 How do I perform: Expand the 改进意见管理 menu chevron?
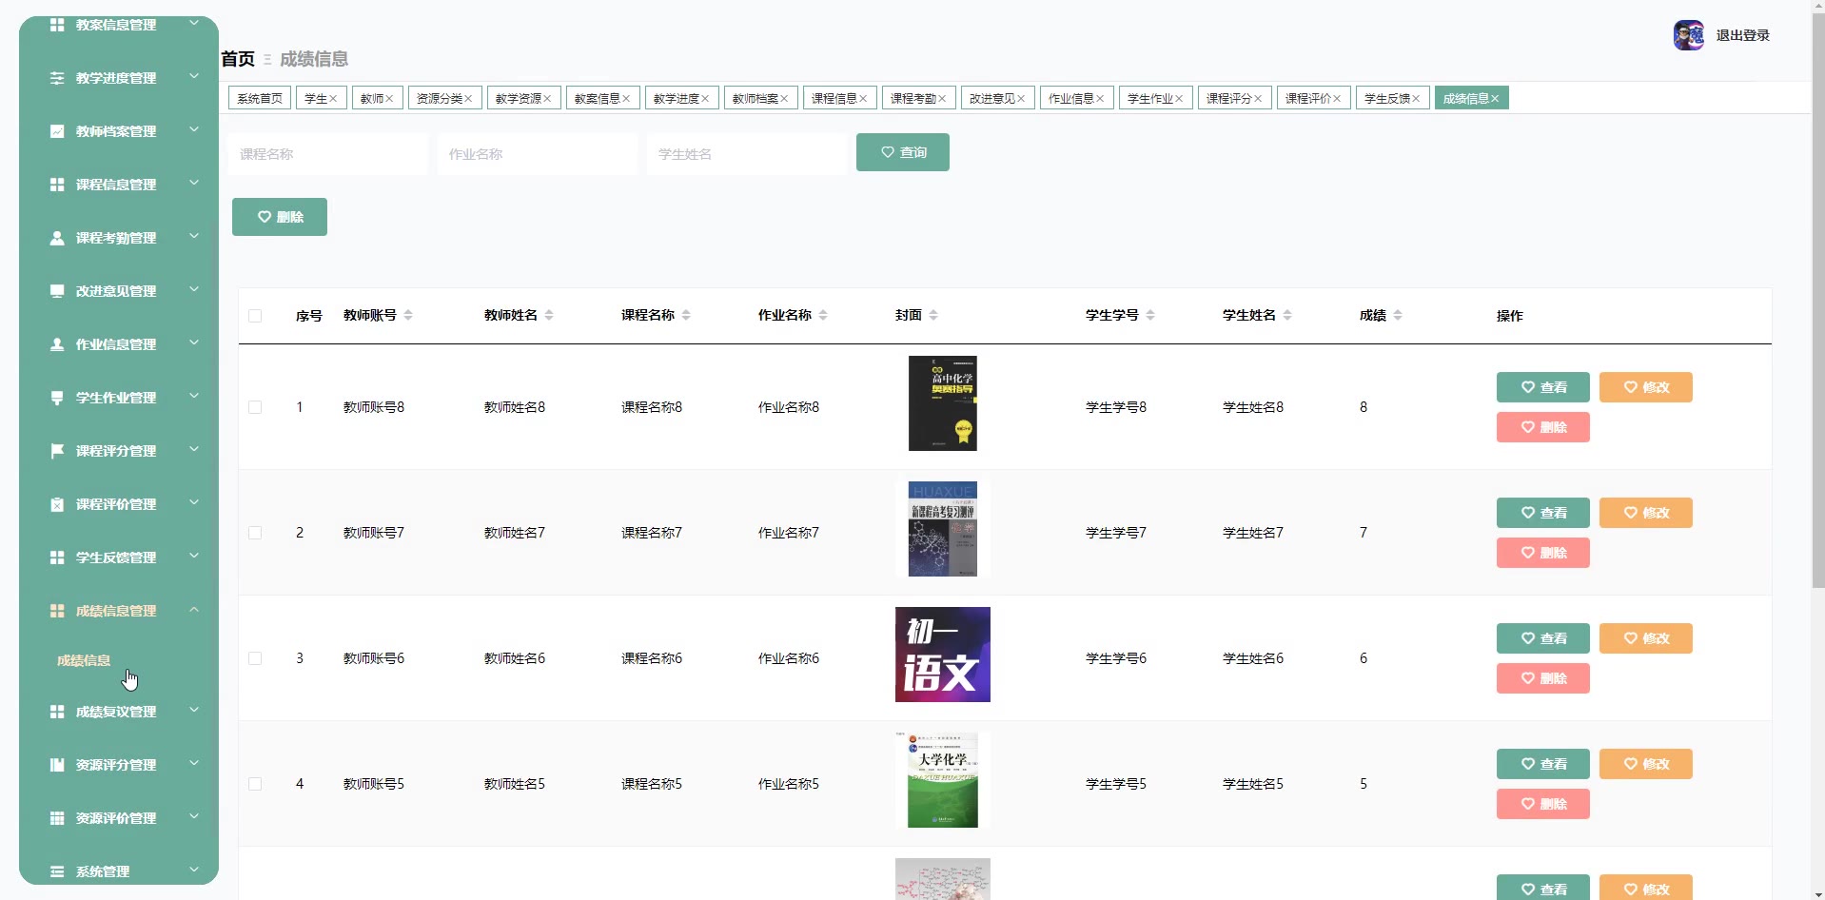(x=194, y=289)
